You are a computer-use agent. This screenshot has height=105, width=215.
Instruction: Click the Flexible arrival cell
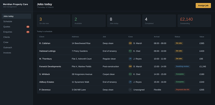(x=157, y=90)
